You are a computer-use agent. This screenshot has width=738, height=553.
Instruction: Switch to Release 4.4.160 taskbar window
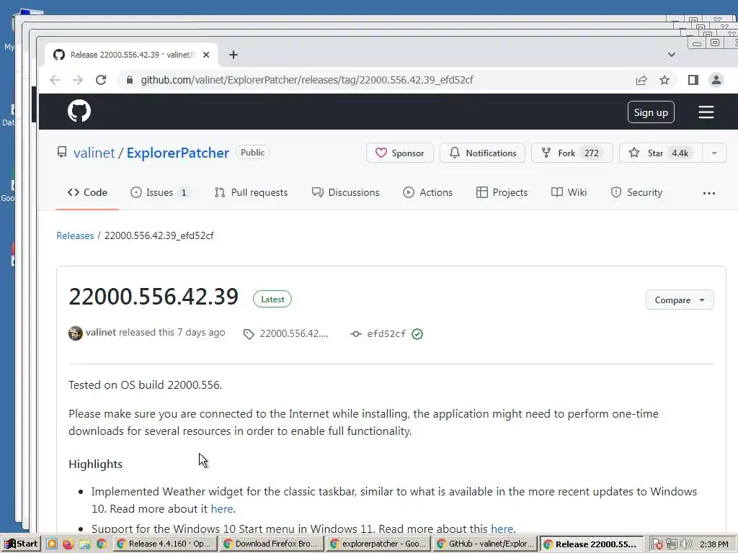click(x=165, y=544)
